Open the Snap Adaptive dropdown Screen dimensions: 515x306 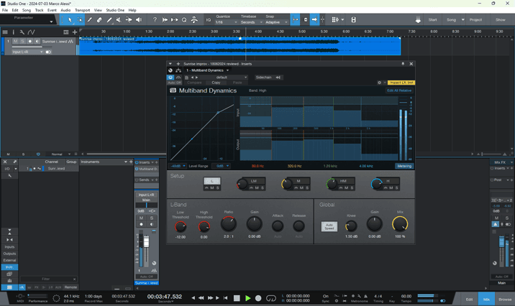click(x=276, y=22)
